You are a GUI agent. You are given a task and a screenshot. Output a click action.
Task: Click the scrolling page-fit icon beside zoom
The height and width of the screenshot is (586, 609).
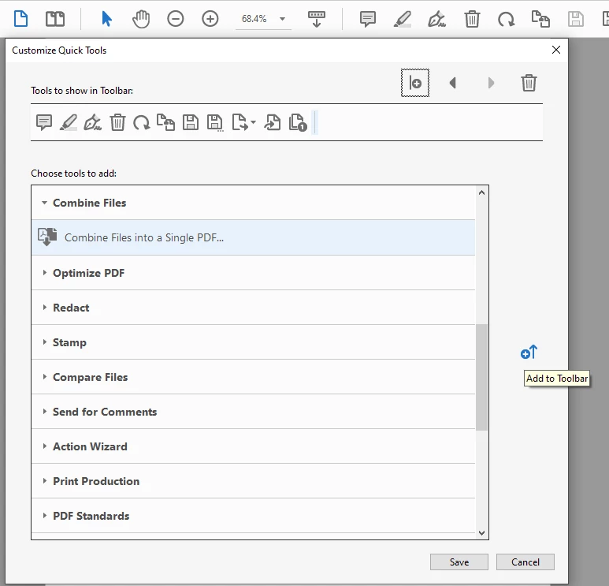pos(317,19)
